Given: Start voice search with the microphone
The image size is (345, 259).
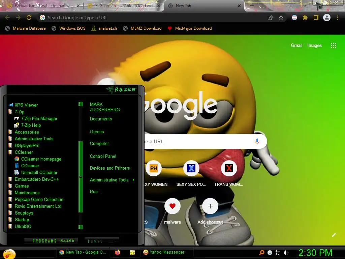Looking at the screenshot, I should [x=257, y=141].
